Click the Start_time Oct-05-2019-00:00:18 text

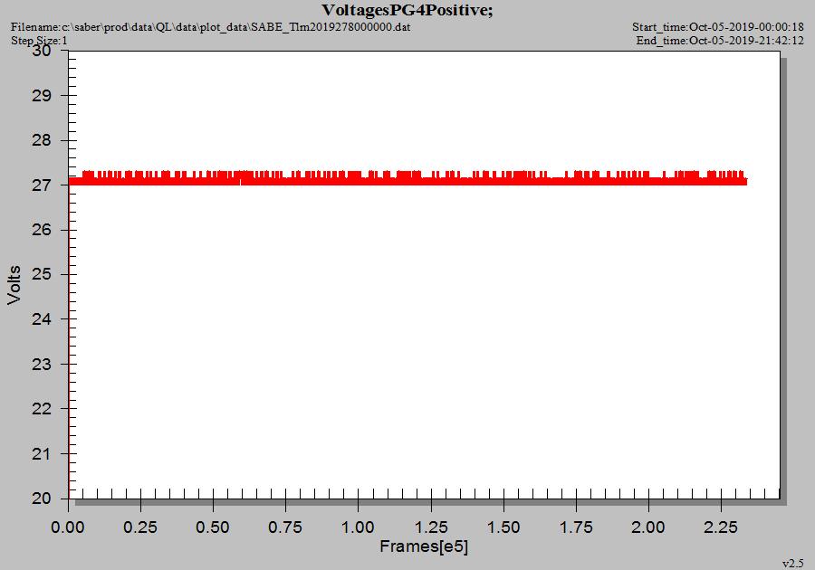click(x=718, y=27)
